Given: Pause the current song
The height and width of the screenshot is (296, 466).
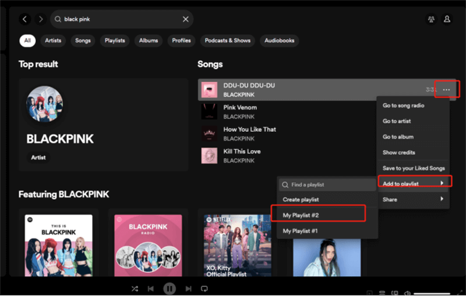Looking at the screenshot, I should click(x=170, y=288).
